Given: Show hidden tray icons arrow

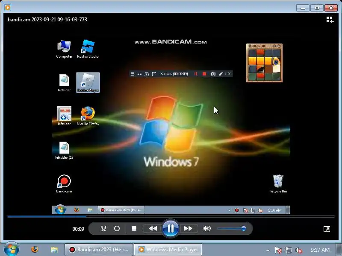Looking at the screenshot, I should [x=268, y=250].
